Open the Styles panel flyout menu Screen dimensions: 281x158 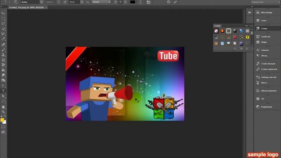[x=251, y=26]
